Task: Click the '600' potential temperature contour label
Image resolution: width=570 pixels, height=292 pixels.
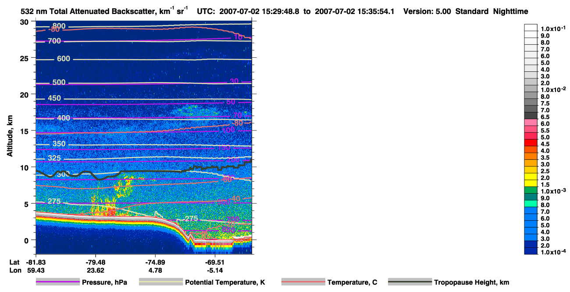Action: coord(64,59)
